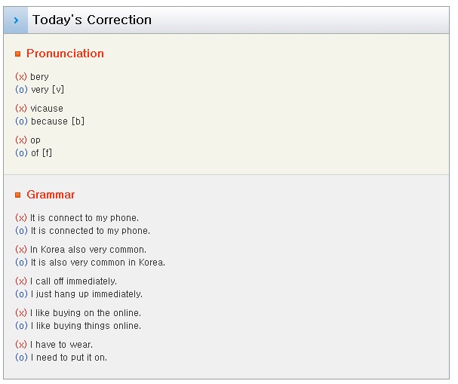
Task: Click the blue (o) marker before because [b]
Action: tap(21, 121)
